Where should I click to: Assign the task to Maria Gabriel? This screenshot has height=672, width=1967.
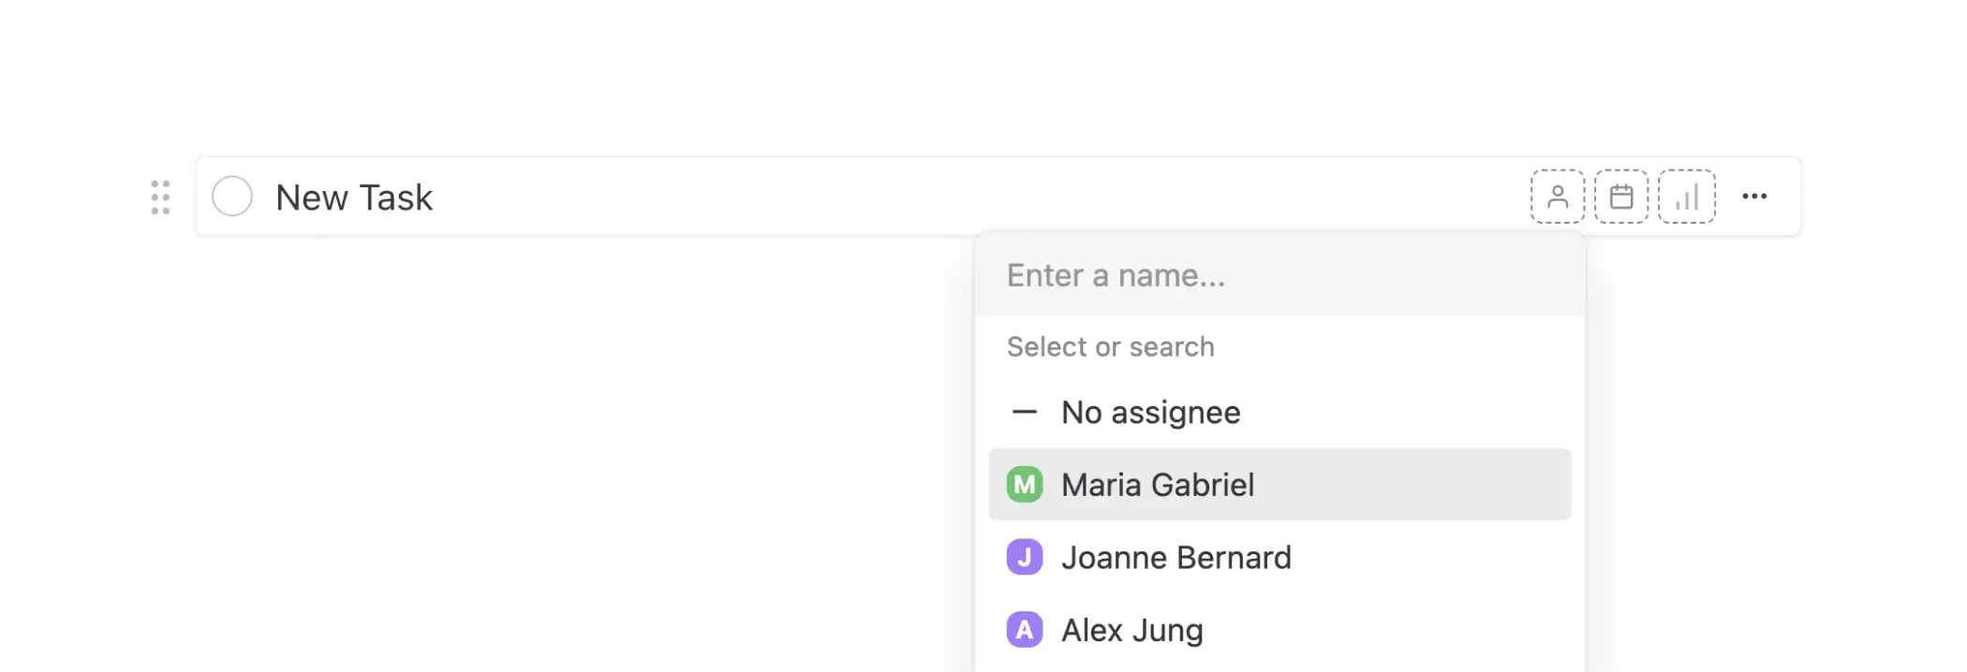coord(1158,485)
